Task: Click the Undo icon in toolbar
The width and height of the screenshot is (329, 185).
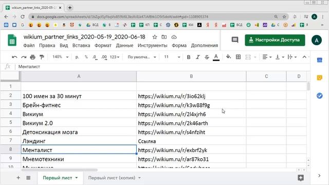Action: click(14, 57)
